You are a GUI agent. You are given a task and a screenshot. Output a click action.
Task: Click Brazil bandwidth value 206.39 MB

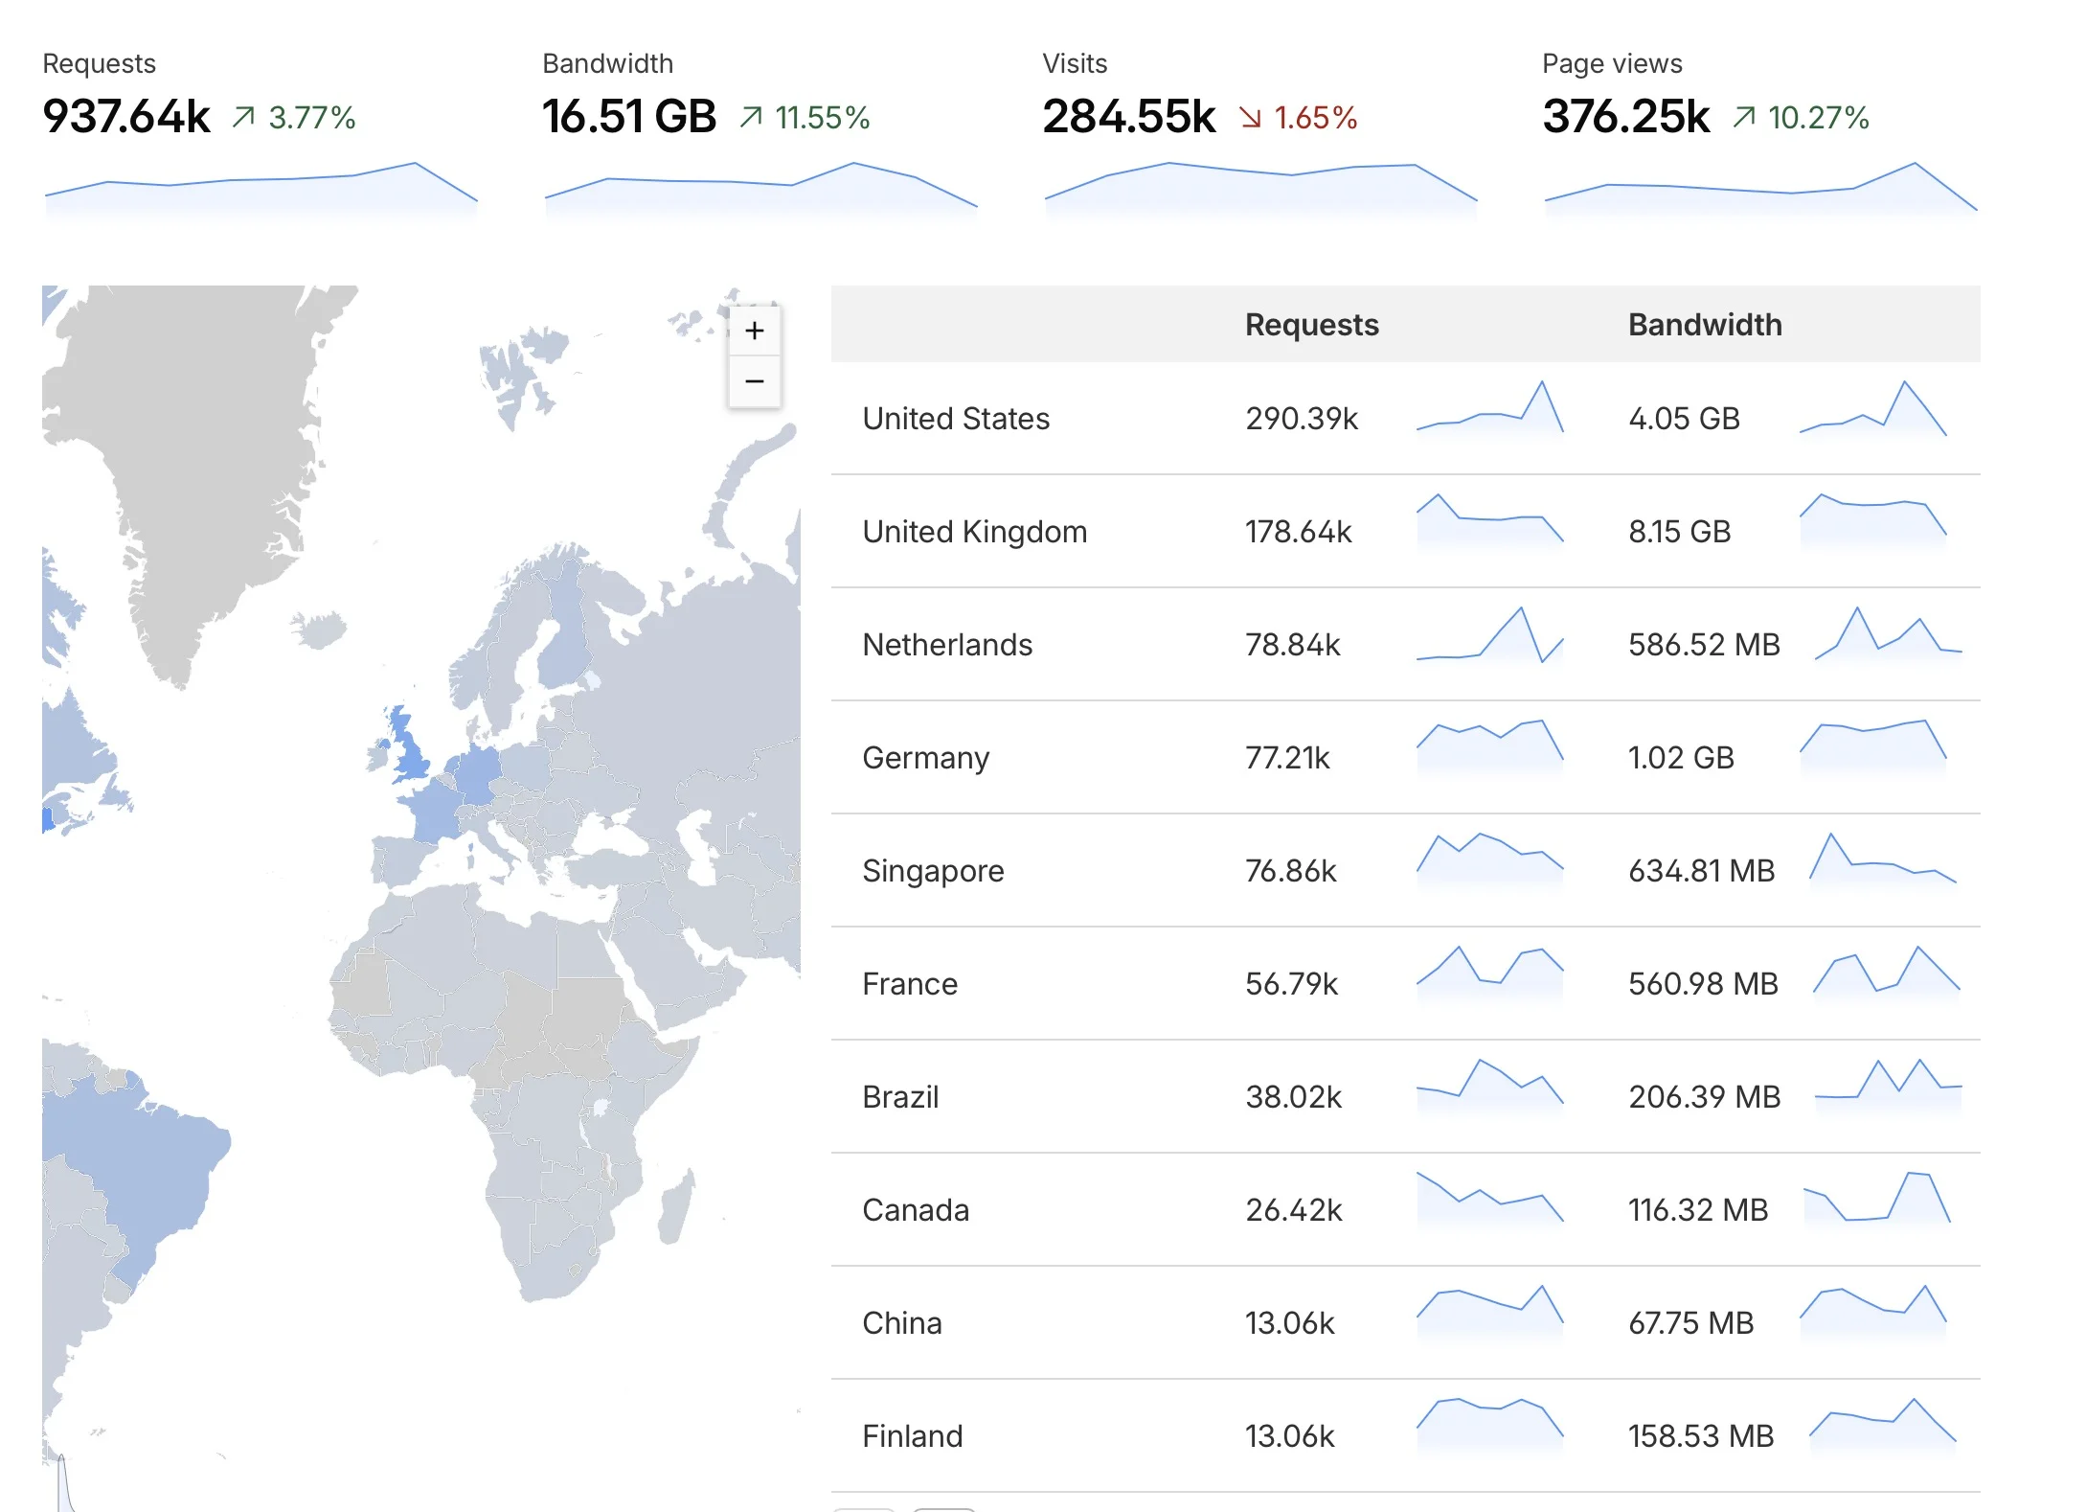pyautogui.click(x=1705, y=1097)
